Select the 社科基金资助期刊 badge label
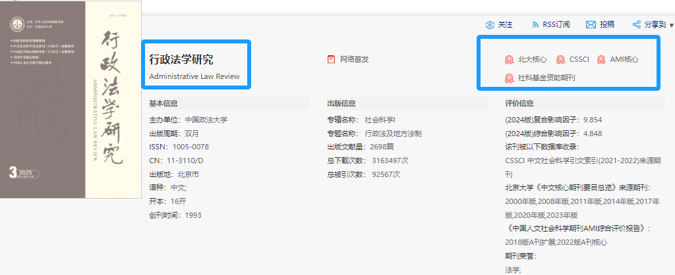675x275 pixels. click(546, 78)
